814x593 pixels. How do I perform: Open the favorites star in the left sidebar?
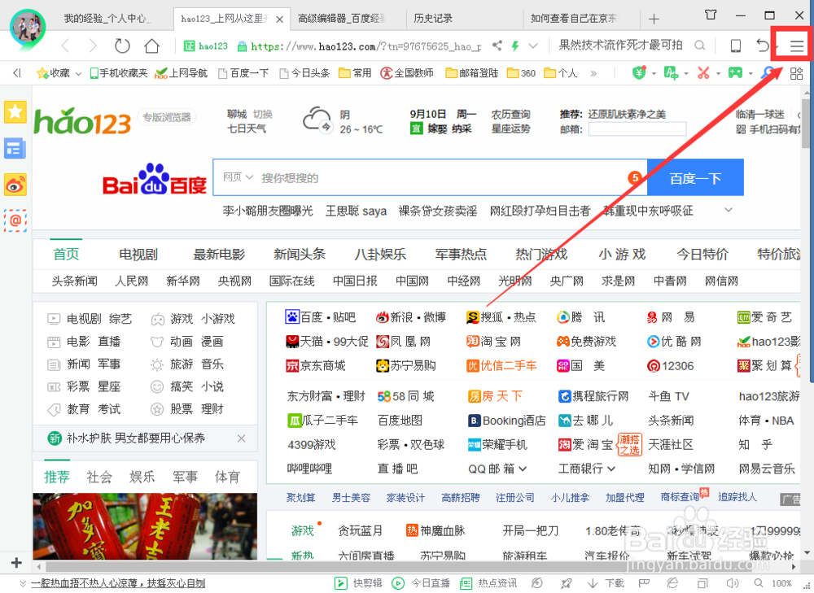click(15, 111)
